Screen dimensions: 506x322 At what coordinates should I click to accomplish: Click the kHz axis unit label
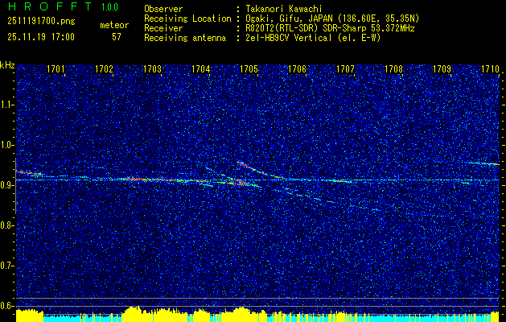tap(8, 65)
